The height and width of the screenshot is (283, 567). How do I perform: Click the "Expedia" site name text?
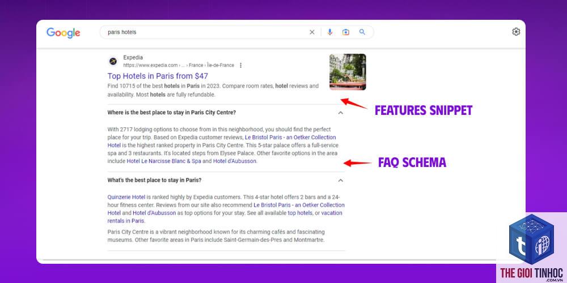(133, 57)
